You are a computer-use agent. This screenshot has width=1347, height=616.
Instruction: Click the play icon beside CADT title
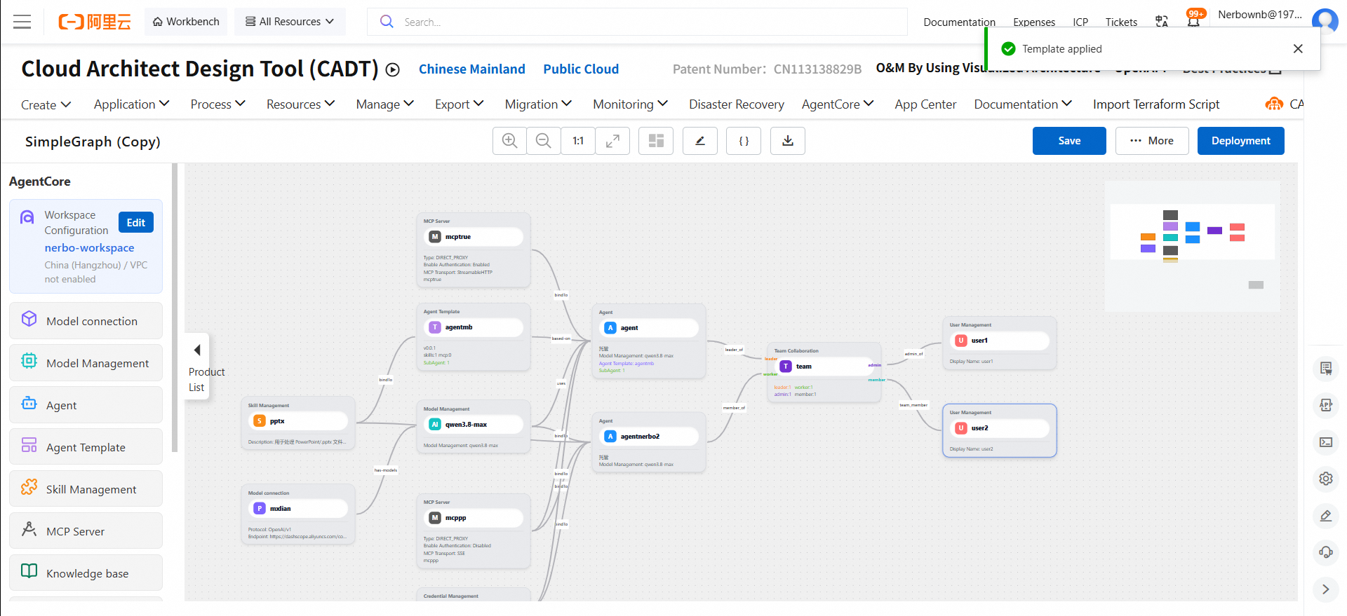click(x=393, y=69)
